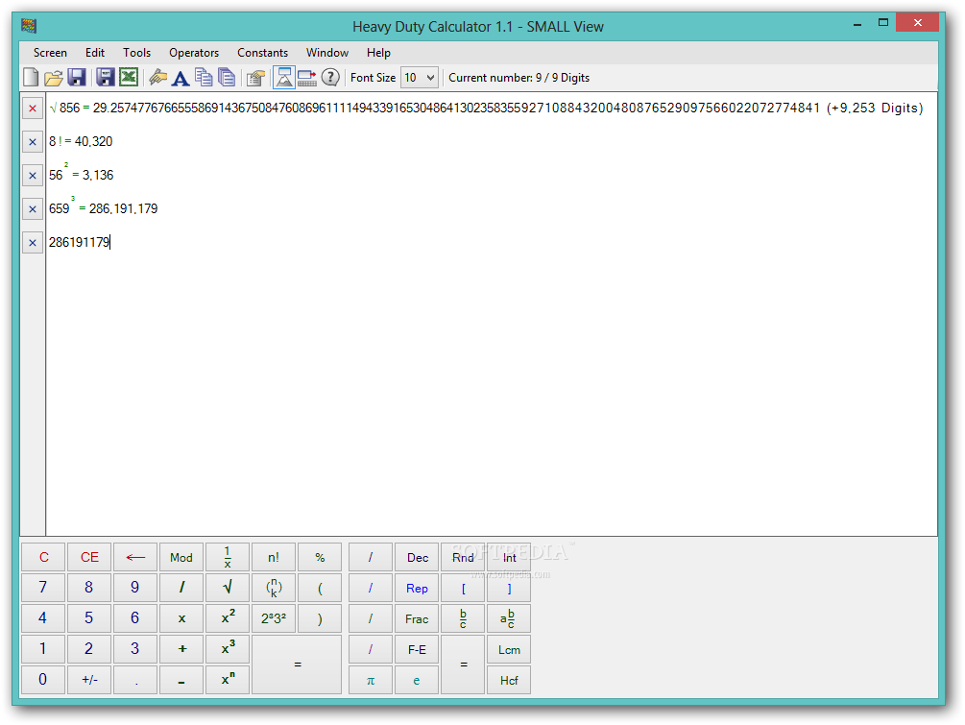Viewport: 965px width, 725px height.
Task: Click the large equals key beside xⁿ
Action: tap(297, 665)
